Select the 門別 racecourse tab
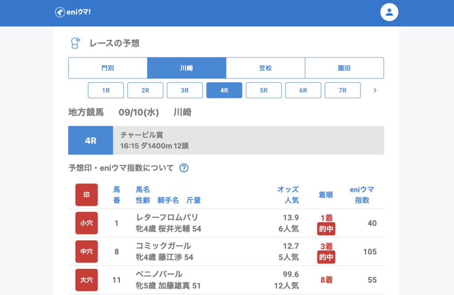The image size is (454, 295). click(108, 68)
